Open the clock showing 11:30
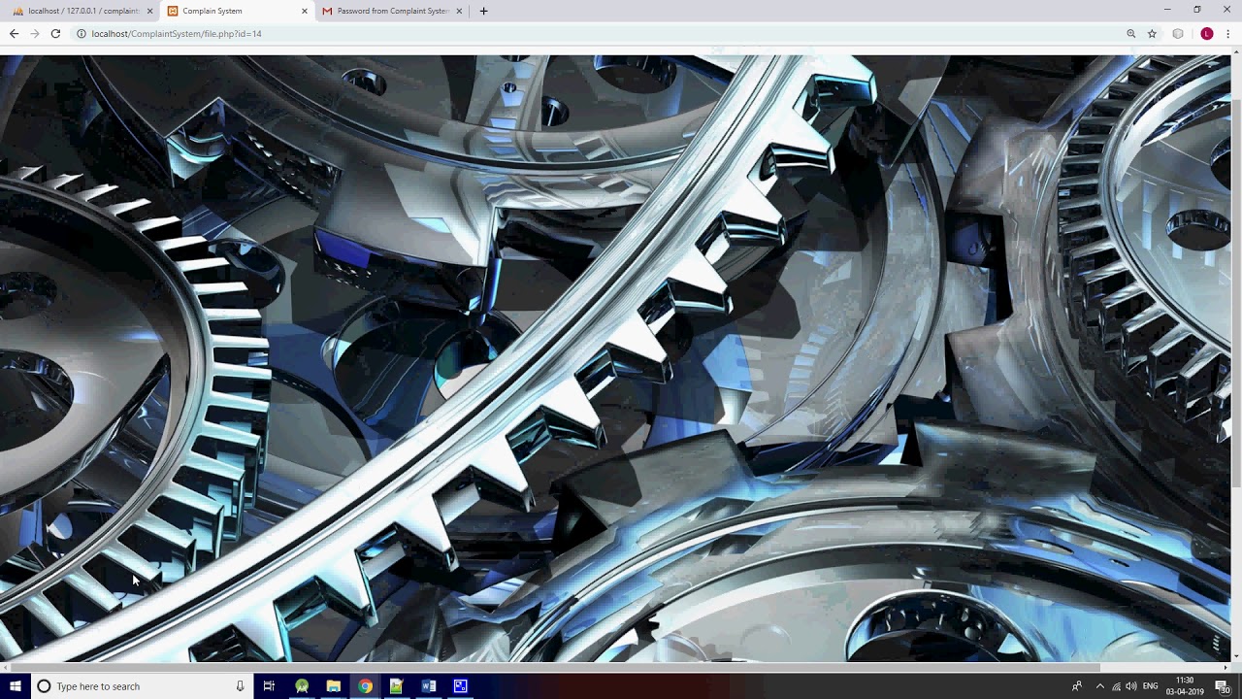Screen dimensions: 1242x699 (1185, 686)
